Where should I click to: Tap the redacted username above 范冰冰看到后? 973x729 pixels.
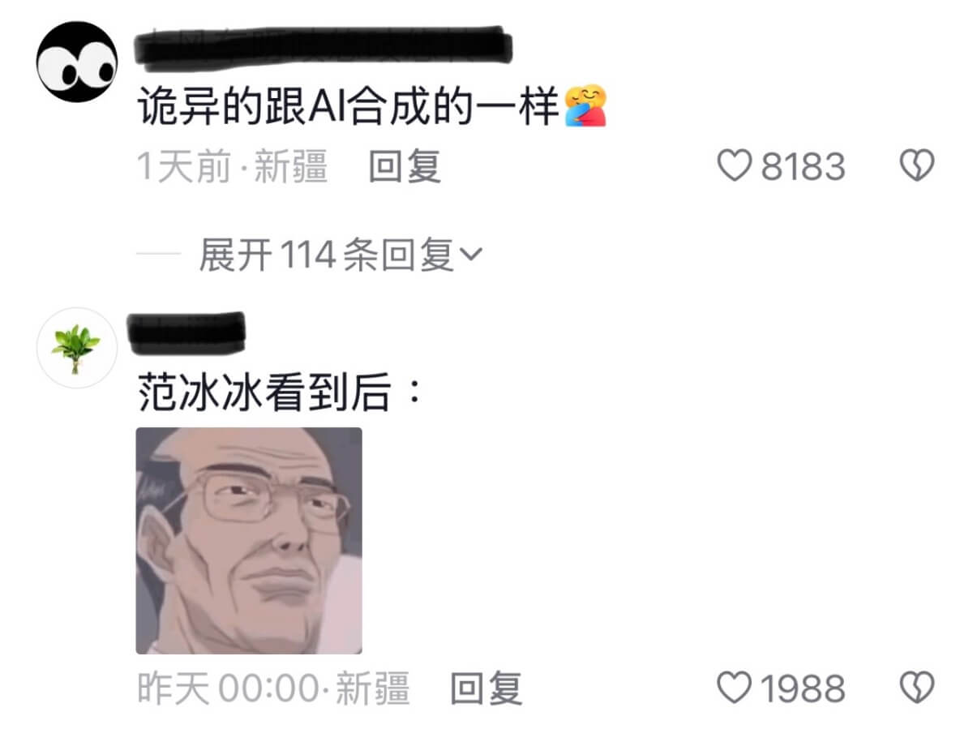point(186,332)
